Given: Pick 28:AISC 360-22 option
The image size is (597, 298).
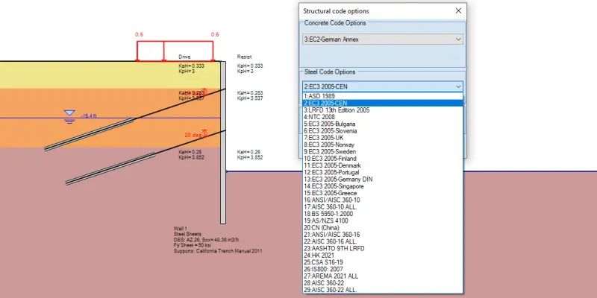Looking at the screenshot, I should click(x=383, y=283).
